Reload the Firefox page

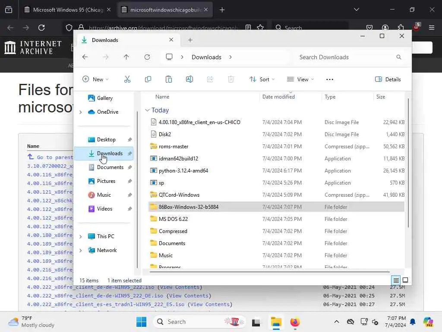click(x=41, y=28)
